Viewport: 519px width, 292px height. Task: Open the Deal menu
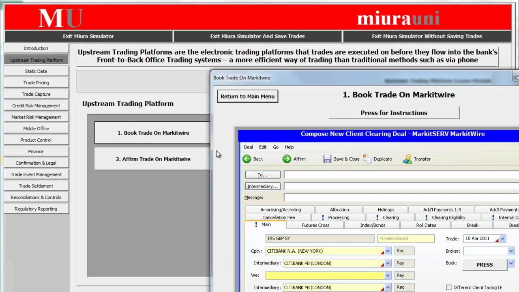point(248,147)
